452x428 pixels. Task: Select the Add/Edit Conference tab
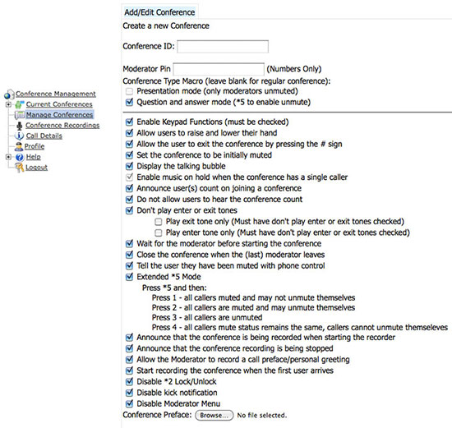point(159,12)
